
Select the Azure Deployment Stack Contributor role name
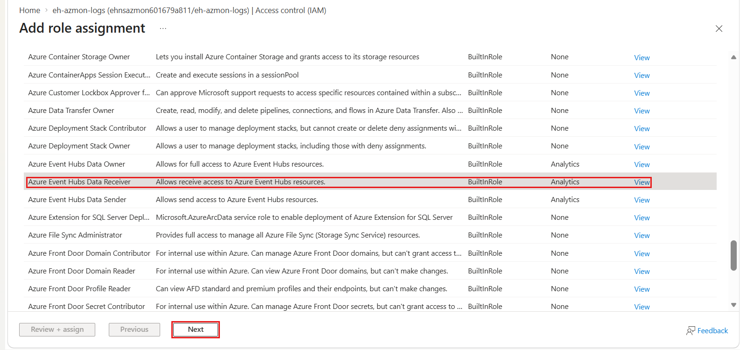[x=87, y=128]
